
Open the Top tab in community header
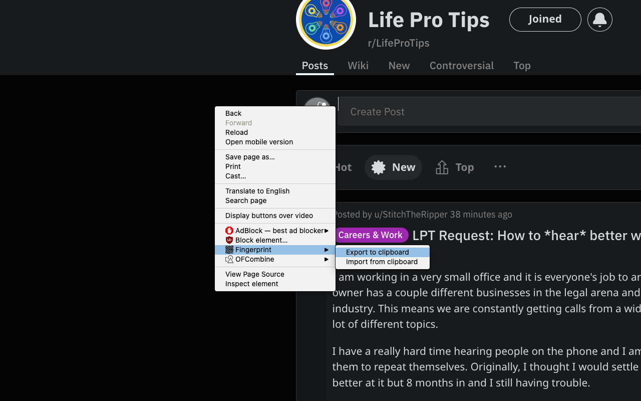click(522, 66)
